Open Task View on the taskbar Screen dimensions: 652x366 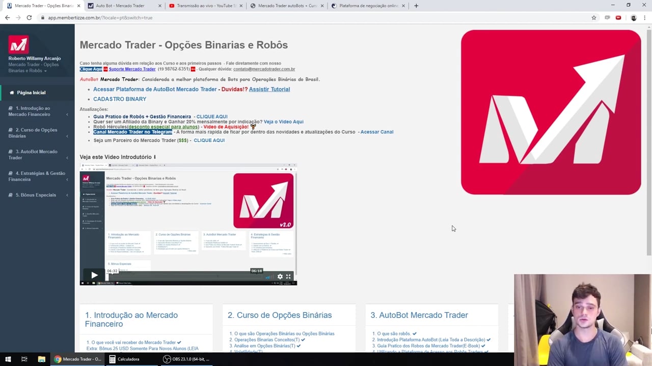coord(24,359)
